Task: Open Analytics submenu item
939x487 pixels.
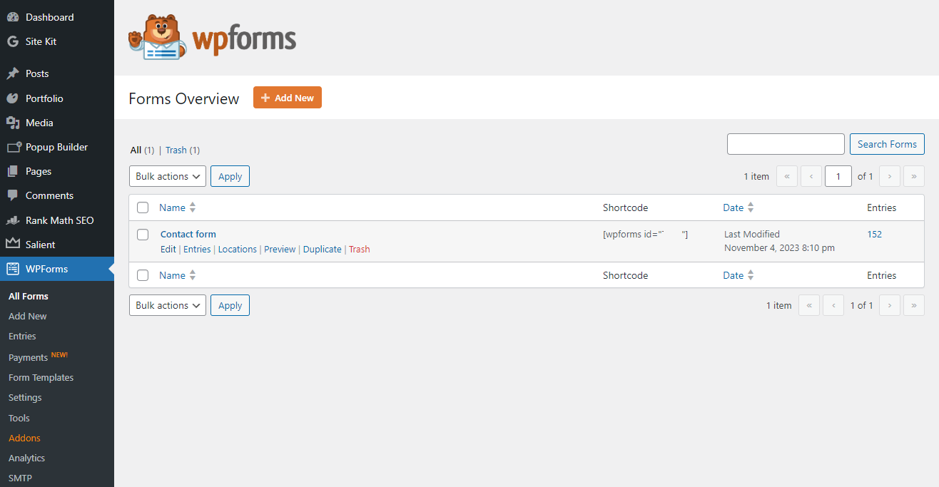Action: 26,458
